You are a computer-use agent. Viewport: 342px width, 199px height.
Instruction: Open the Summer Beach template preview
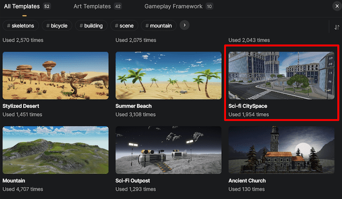click(168, 75)
